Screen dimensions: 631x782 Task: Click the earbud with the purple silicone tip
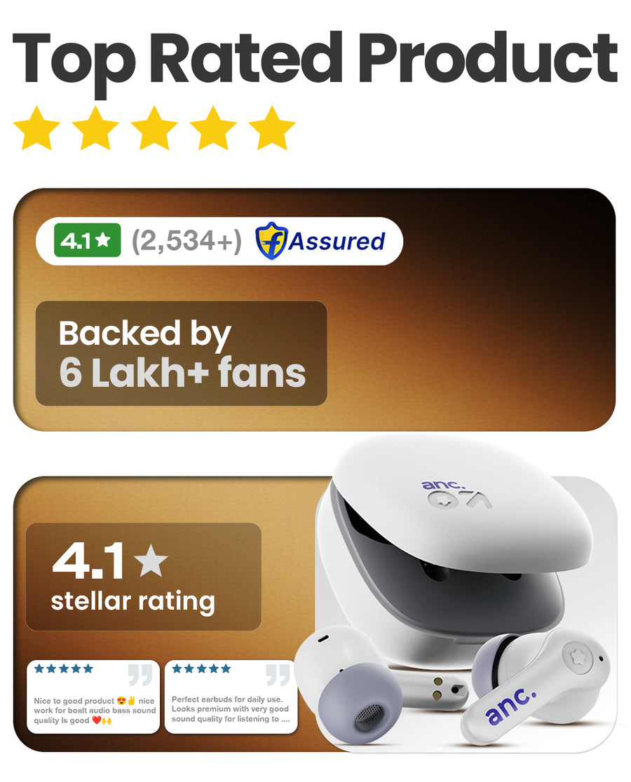[349, 684]
